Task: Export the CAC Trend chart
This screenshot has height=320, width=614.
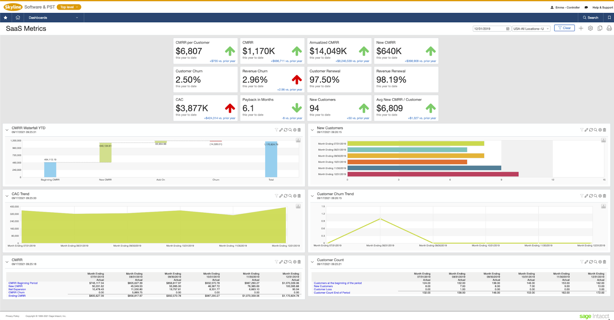Action: pyautogui.click(x=298, y=206)
